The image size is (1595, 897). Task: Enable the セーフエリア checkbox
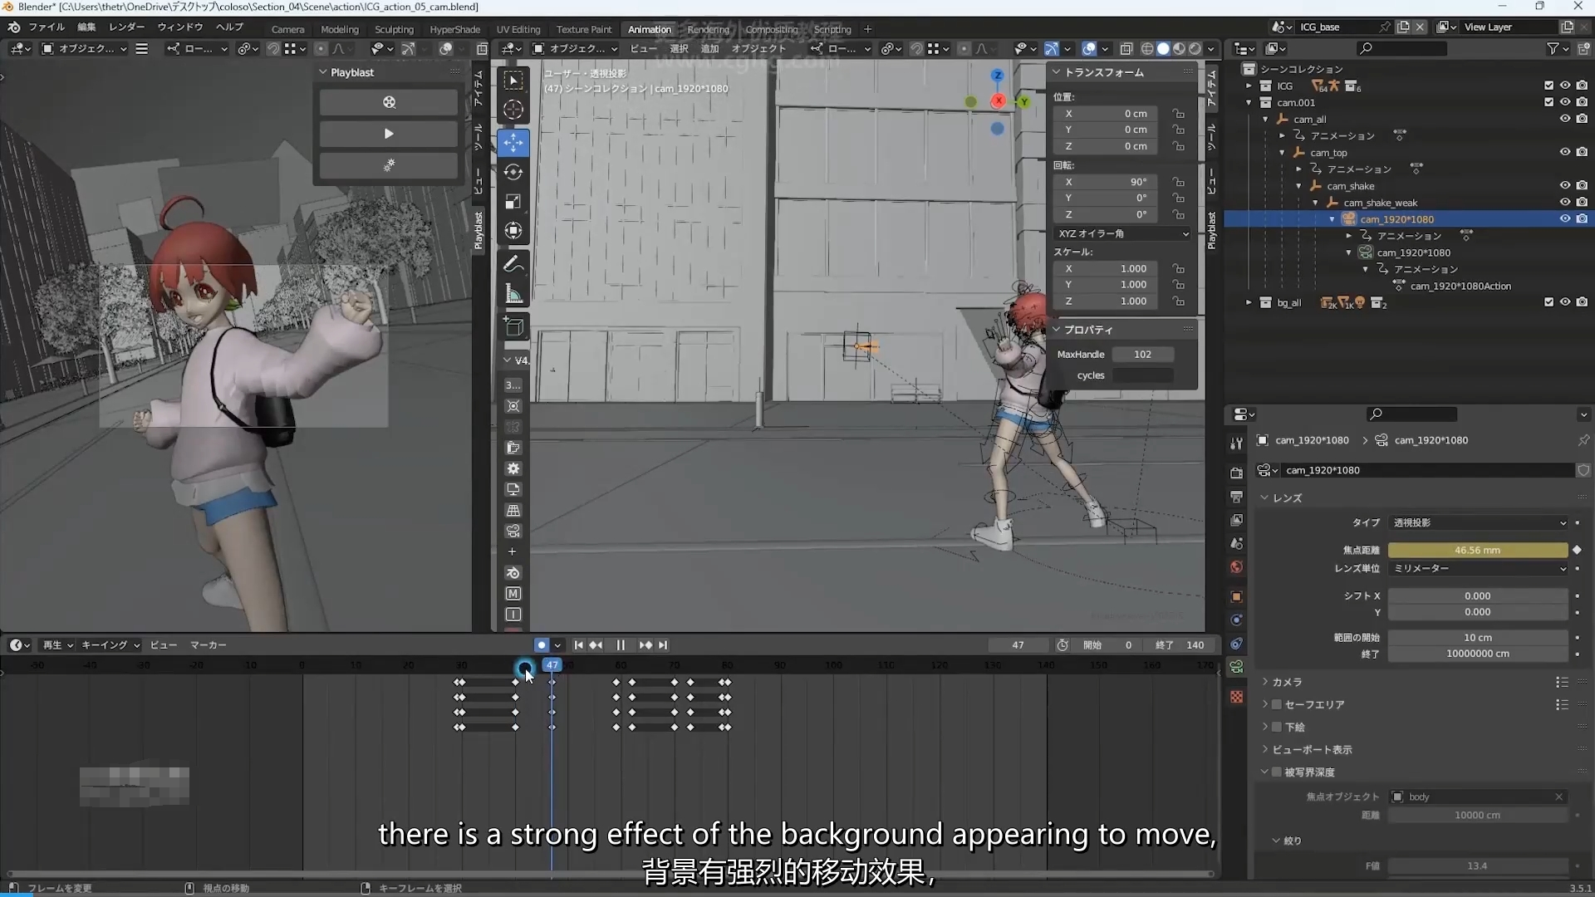pyautogui.click(x=1277, y=704)
